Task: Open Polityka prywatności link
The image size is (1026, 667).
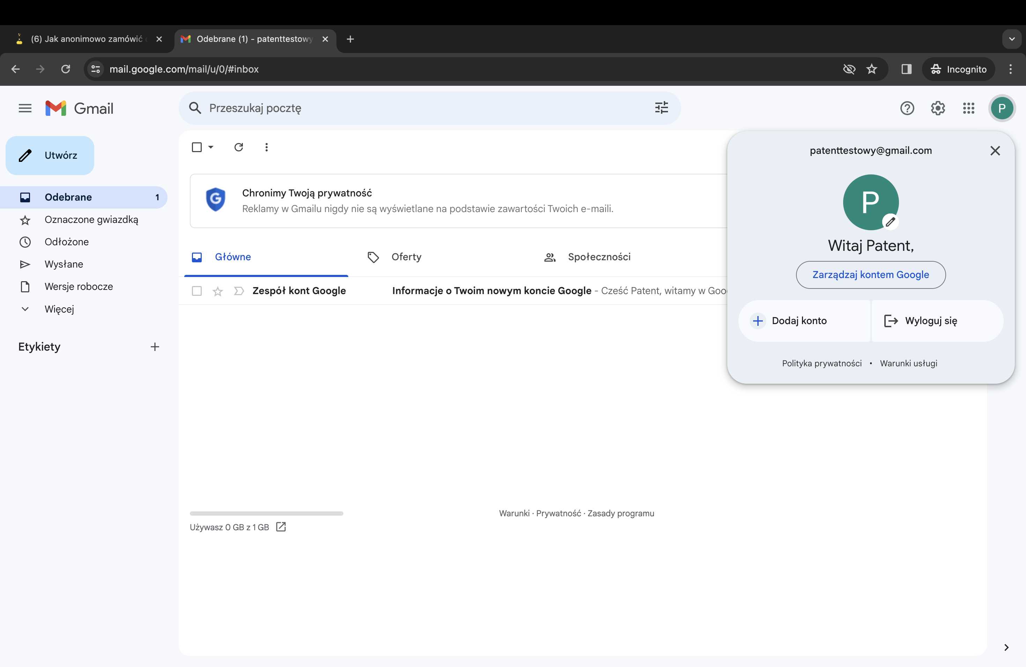Action: point(821,363)
